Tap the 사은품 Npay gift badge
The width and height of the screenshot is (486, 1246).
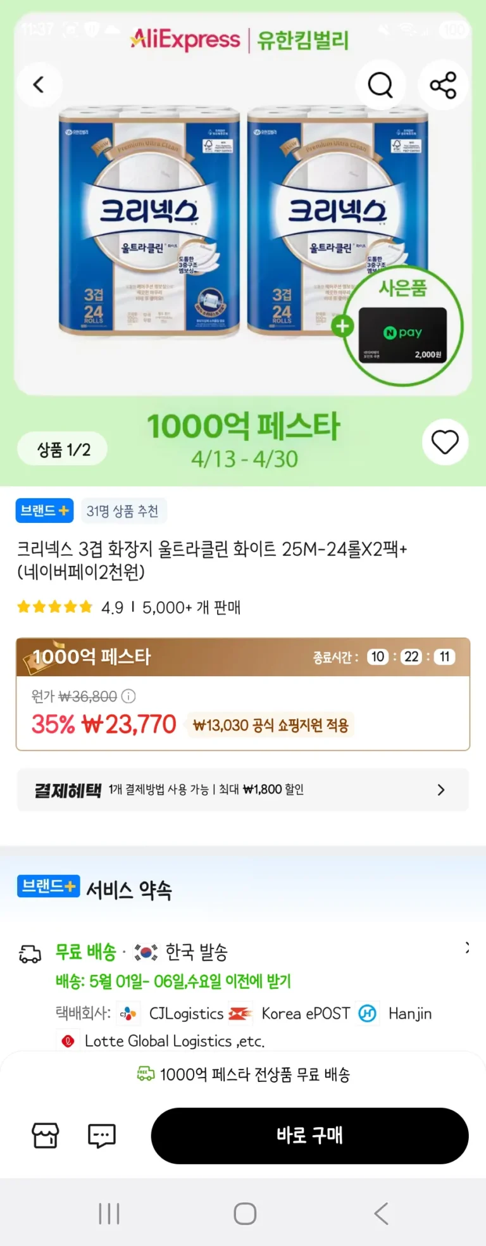pos(403,327)
